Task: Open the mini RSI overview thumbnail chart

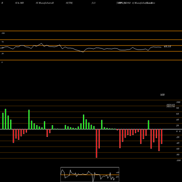Action: pyautogui.click(x=90, y=174)
